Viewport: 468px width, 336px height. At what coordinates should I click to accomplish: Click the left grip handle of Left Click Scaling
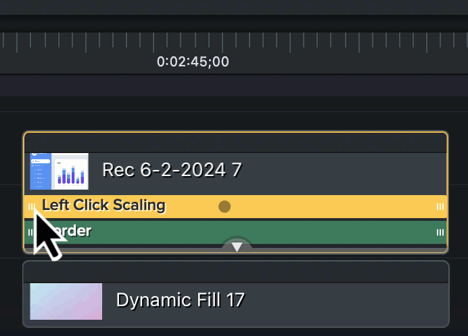click(x=31, y=207)
